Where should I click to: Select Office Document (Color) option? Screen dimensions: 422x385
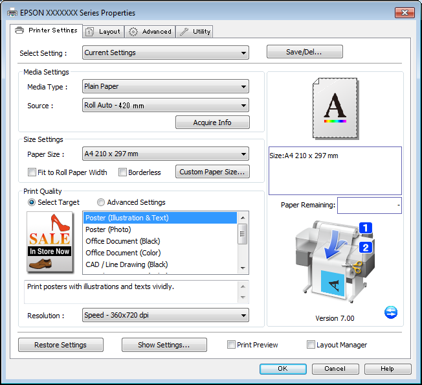(160, 253)
